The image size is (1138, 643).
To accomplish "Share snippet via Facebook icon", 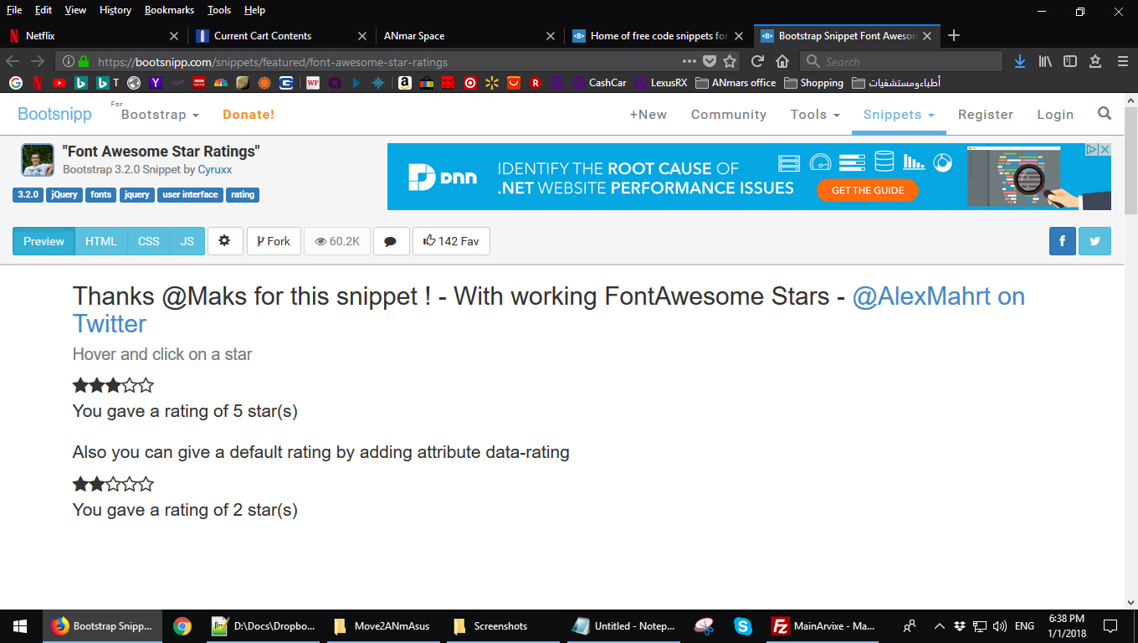I will (x=1062, y=241).
